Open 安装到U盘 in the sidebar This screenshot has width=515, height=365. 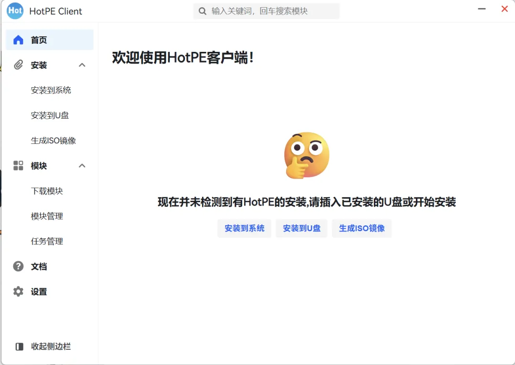coord(50,115)
